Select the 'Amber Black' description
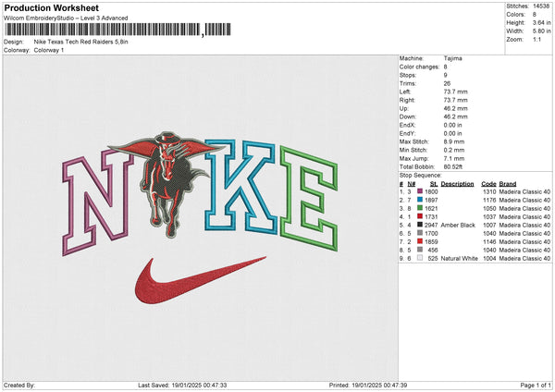The image size is (555, 392). tap(458, 225)
